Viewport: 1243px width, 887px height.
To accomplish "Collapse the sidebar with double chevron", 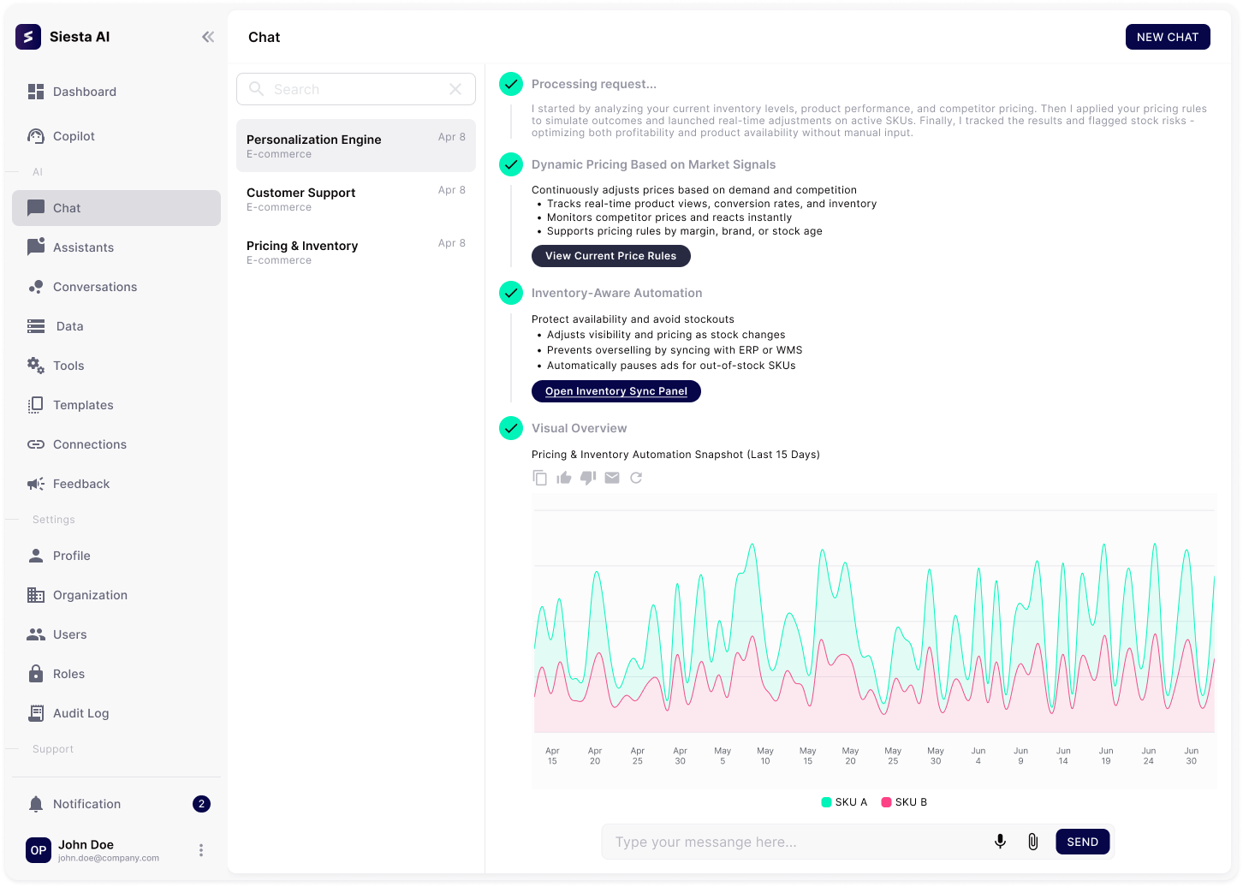I will click(208, 37).
